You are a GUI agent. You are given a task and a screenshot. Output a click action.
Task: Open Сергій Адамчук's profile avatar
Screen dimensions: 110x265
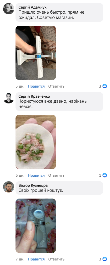(x=8, y=9)
